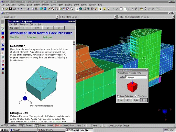Click the node select icon atop sidebar
Screen dimensions: 176x132
(3, 21)
